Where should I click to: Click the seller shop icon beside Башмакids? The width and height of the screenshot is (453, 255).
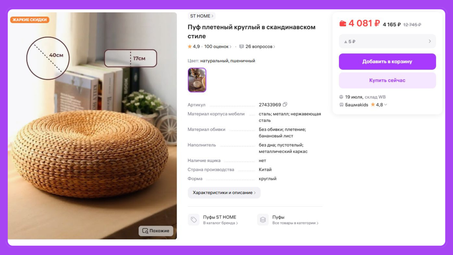pyautogui.click(x=341, y=105)
